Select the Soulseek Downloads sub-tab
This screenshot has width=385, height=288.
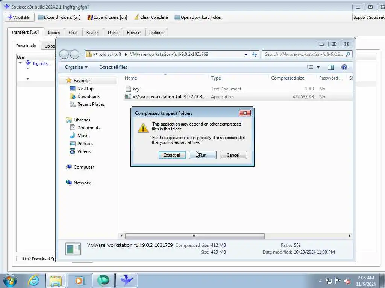[26, 46]
